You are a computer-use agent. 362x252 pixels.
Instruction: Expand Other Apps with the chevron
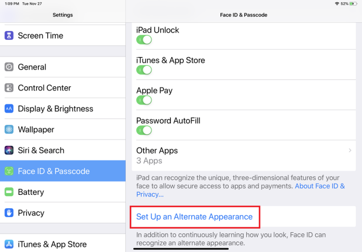(x=350, y=150)
